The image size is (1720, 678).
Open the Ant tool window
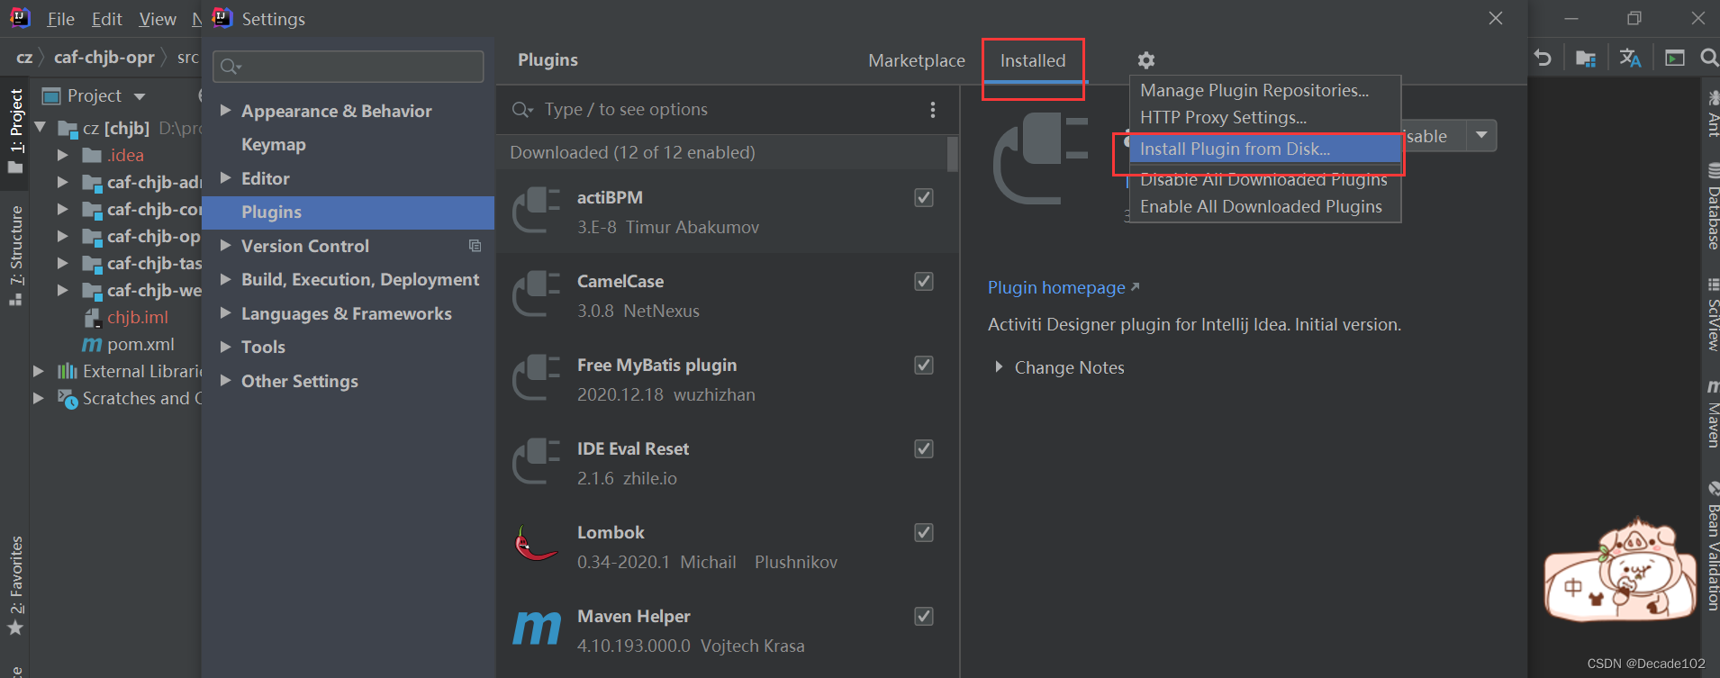(x=1712, y=113)
